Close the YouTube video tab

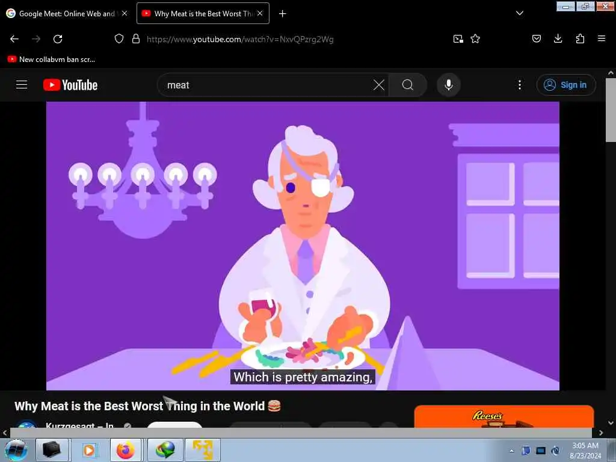(260, 13)
